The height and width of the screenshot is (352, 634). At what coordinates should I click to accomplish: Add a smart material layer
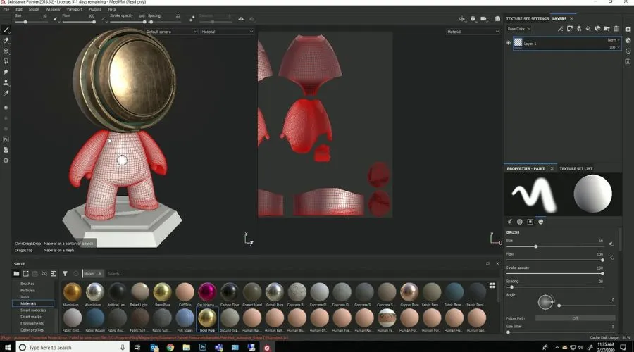[597, 29]
